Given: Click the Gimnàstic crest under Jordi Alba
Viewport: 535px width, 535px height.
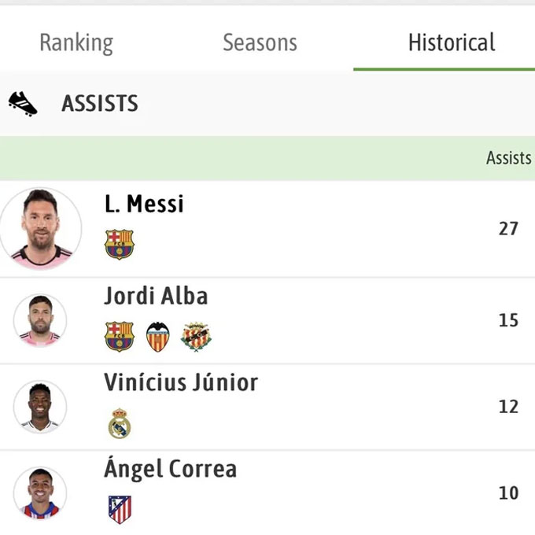Looking at the screenshot, I should click(196, 337).
